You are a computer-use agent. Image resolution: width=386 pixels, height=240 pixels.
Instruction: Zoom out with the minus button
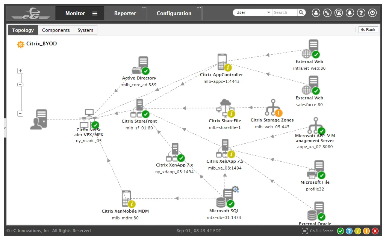click(20, 114)
